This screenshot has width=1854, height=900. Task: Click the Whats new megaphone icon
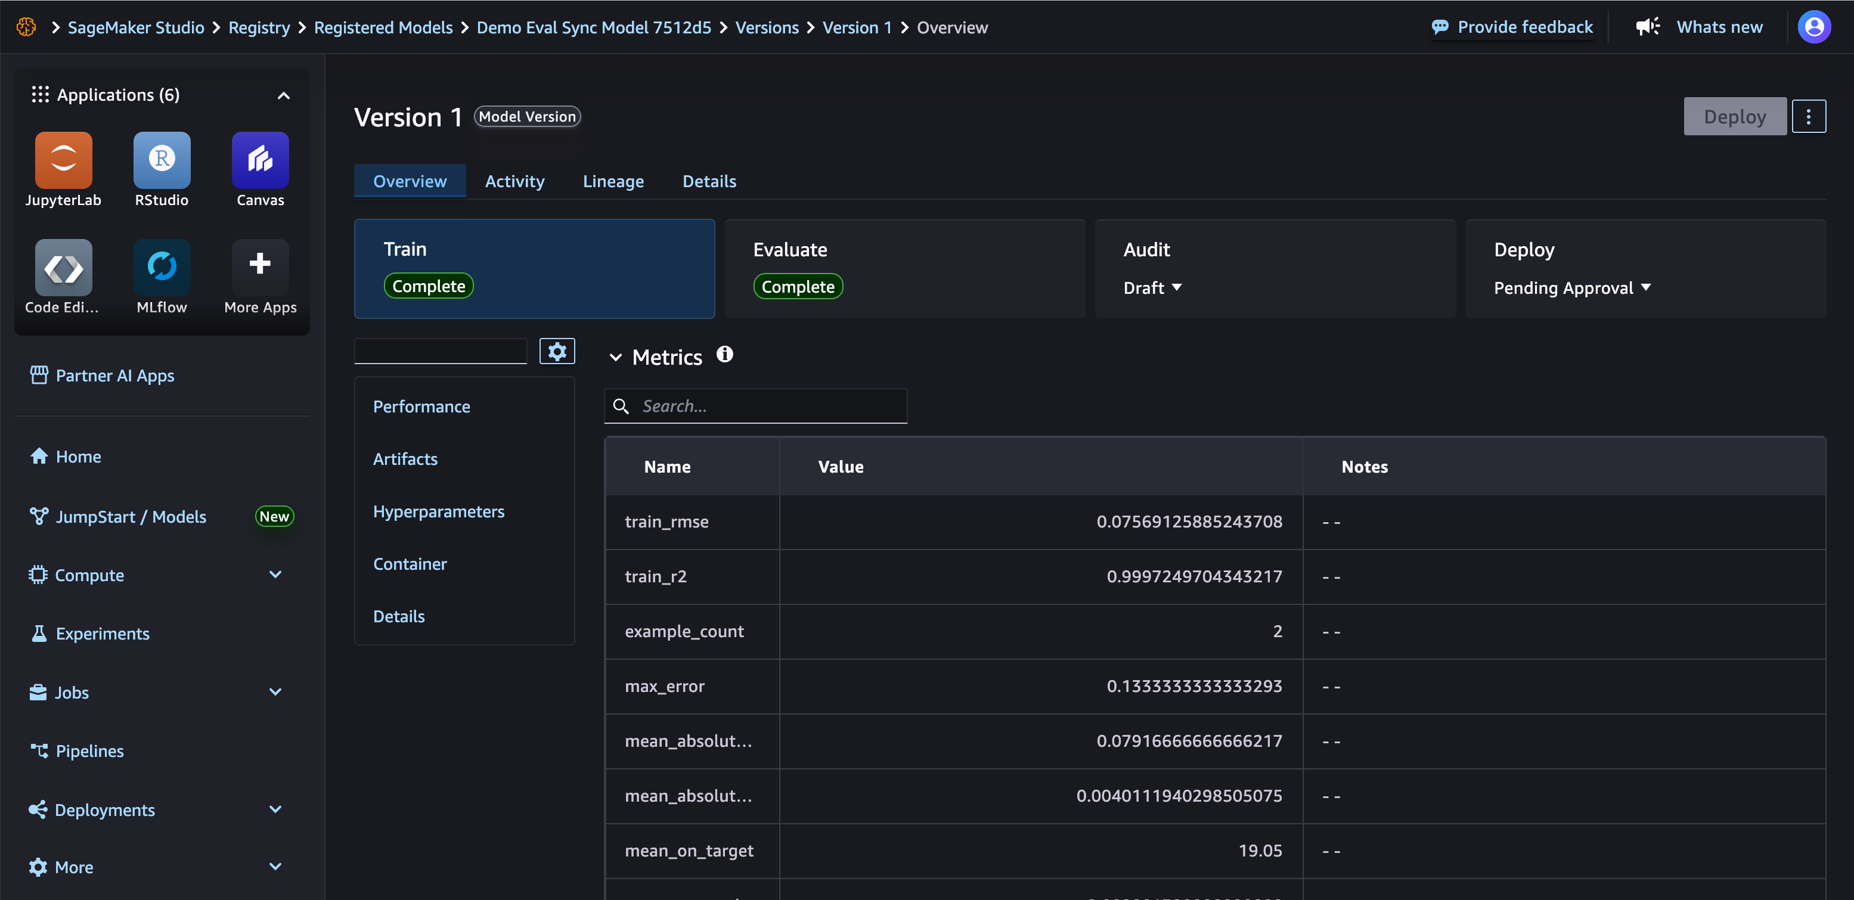pyautogui.click(x=1648, y=27)
